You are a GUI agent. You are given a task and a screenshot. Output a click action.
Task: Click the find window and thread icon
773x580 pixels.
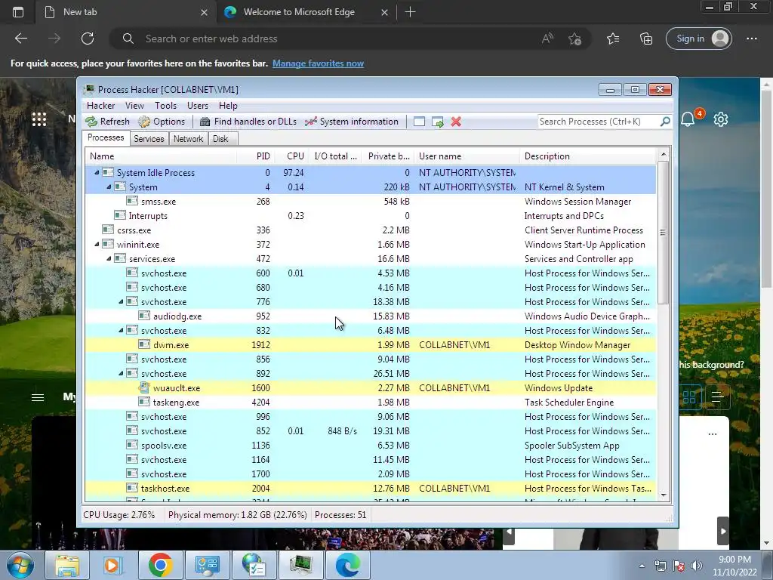[437, 122]
